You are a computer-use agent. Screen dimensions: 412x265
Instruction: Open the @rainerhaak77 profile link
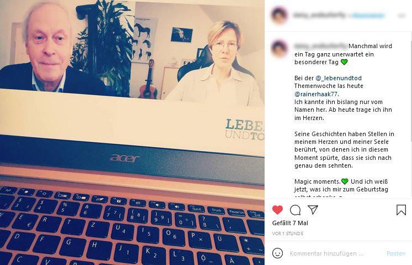316,94
